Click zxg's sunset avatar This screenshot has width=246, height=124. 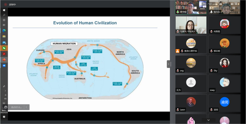pyautogui.click(x=191, y=63)
